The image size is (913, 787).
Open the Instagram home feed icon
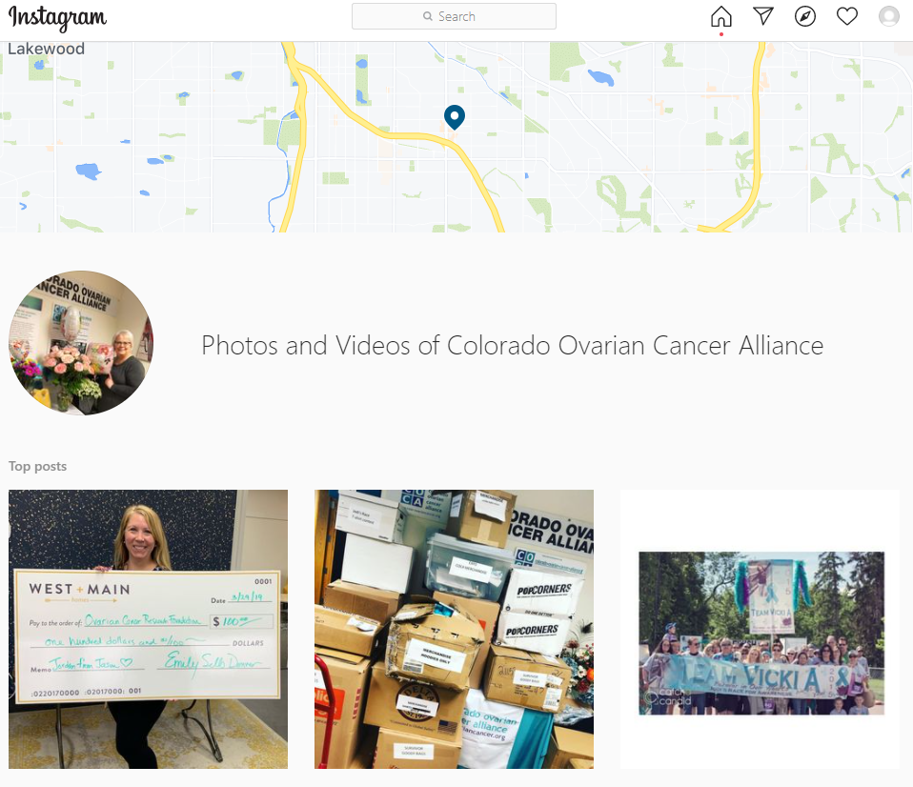pos(720,16)
